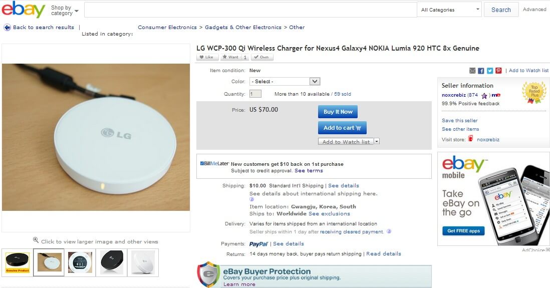This screenshot has width=550, height=288.
Task: Toggle the Own button
Action: 262,57
